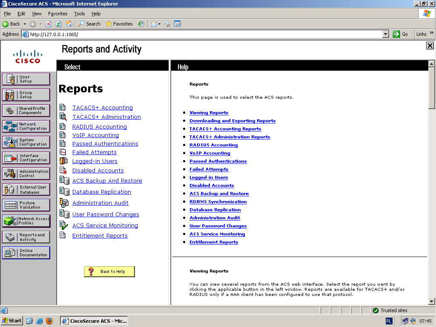Click the Disabled Accounts icon
The height and width of the screenshot is (327, 436).
pos(63,170)
